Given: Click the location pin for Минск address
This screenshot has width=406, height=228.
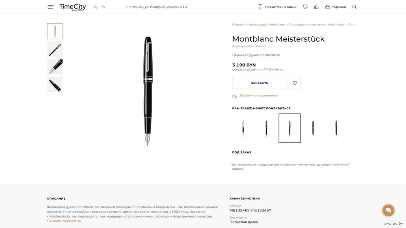Looking at the screenshot, I should click(127, 7).
